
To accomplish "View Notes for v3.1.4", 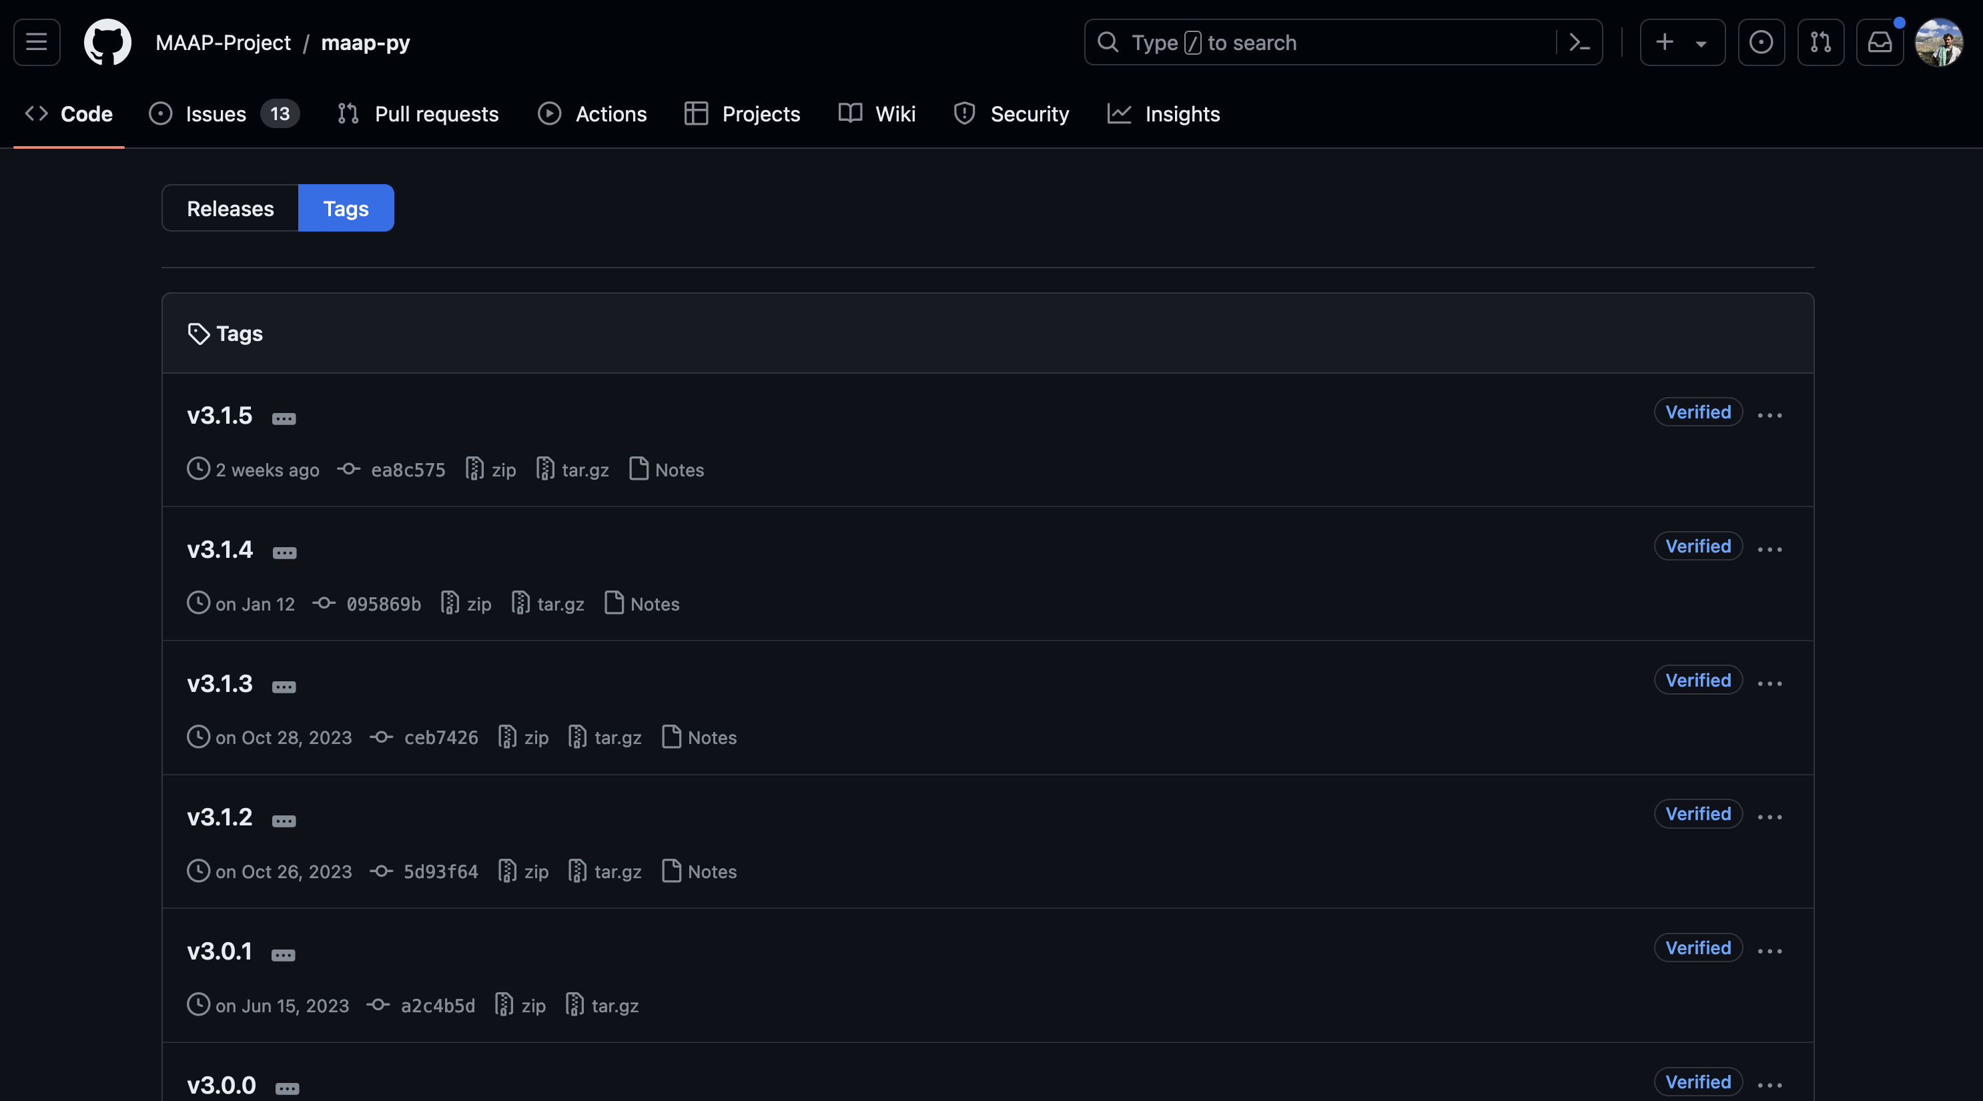I will (x=642, y=603).
